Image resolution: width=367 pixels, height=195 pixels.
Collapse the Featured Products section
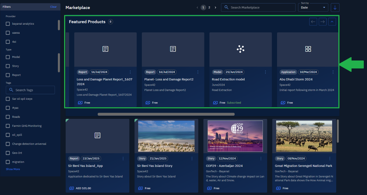tap(332, 21)
